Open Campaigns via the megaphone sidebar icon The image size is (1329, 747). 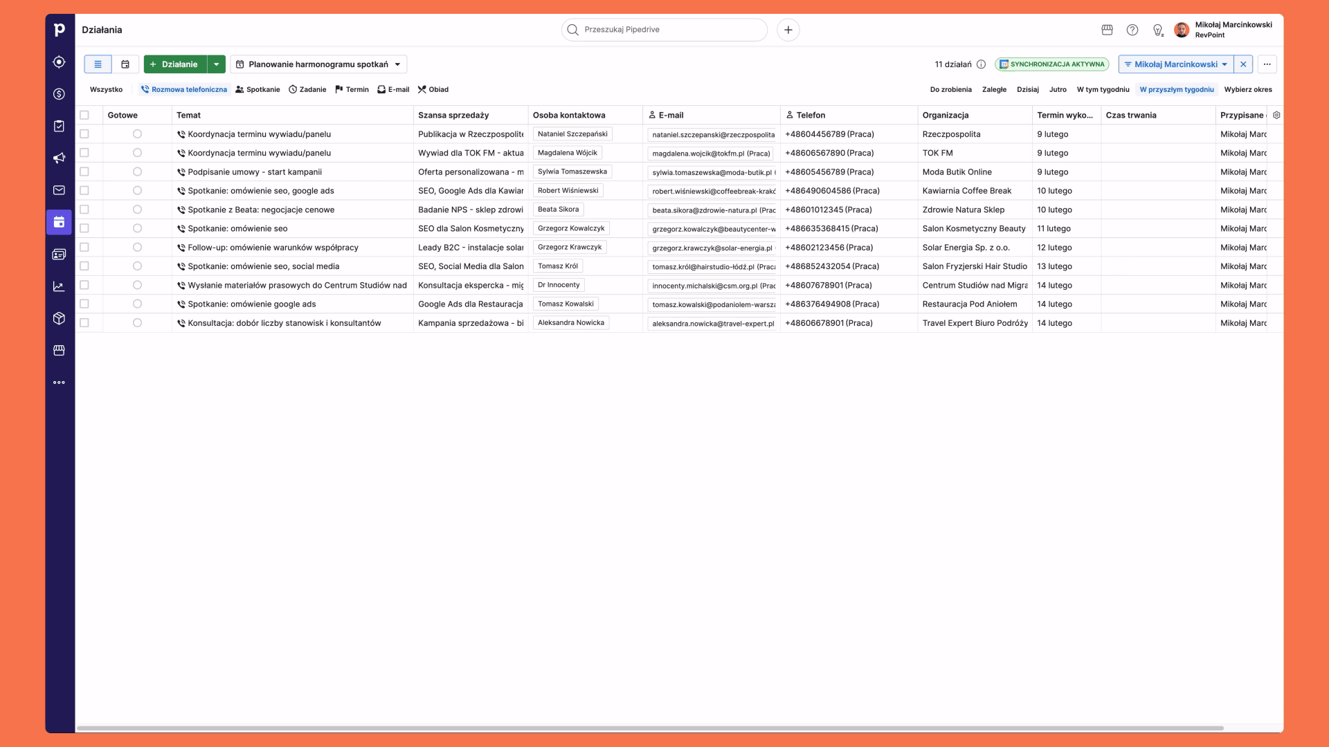coord(58,157)
